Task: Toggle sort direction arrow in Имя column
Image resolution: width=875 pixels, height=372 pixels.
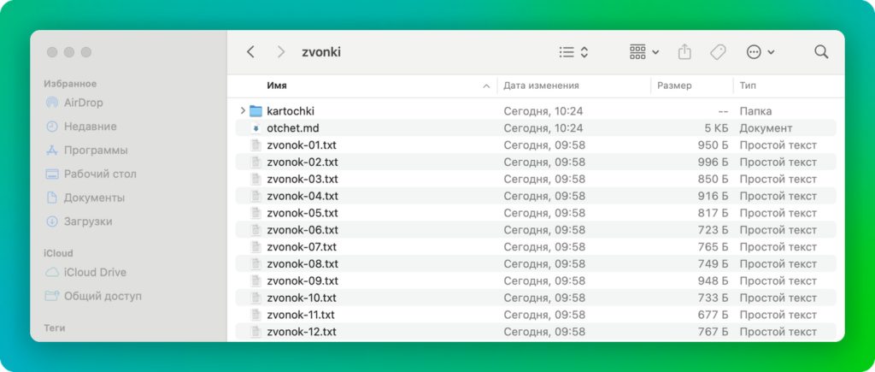Action: coord(486,86)
